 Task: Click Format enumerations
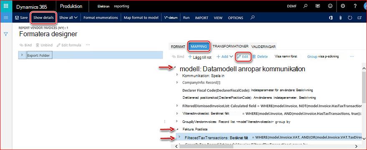(101, 17)
